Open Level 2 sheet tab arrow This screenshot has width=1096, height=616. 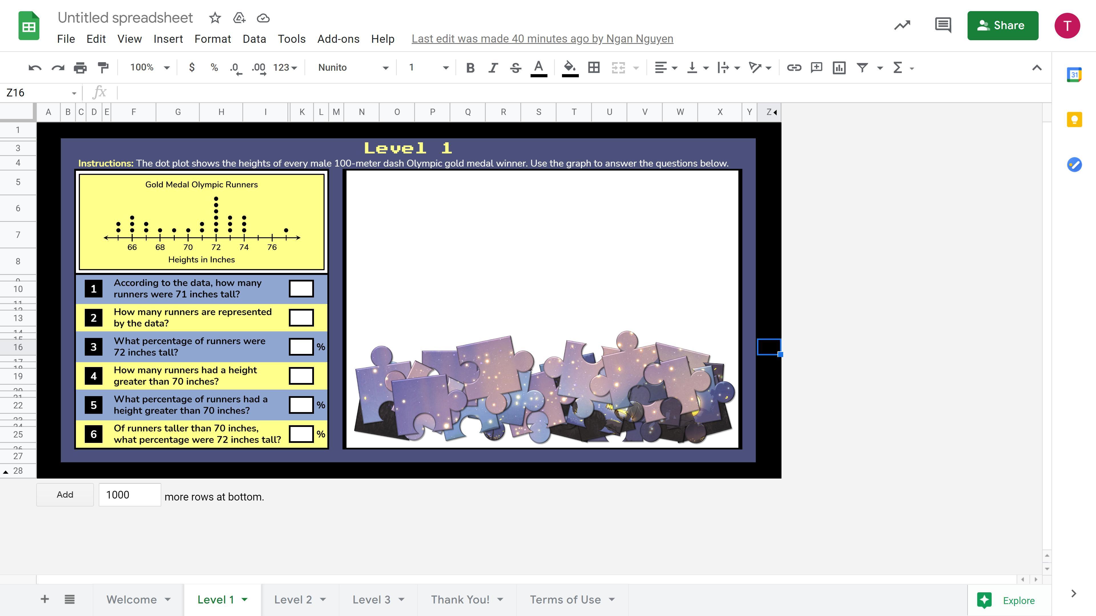tap(323, 599)
